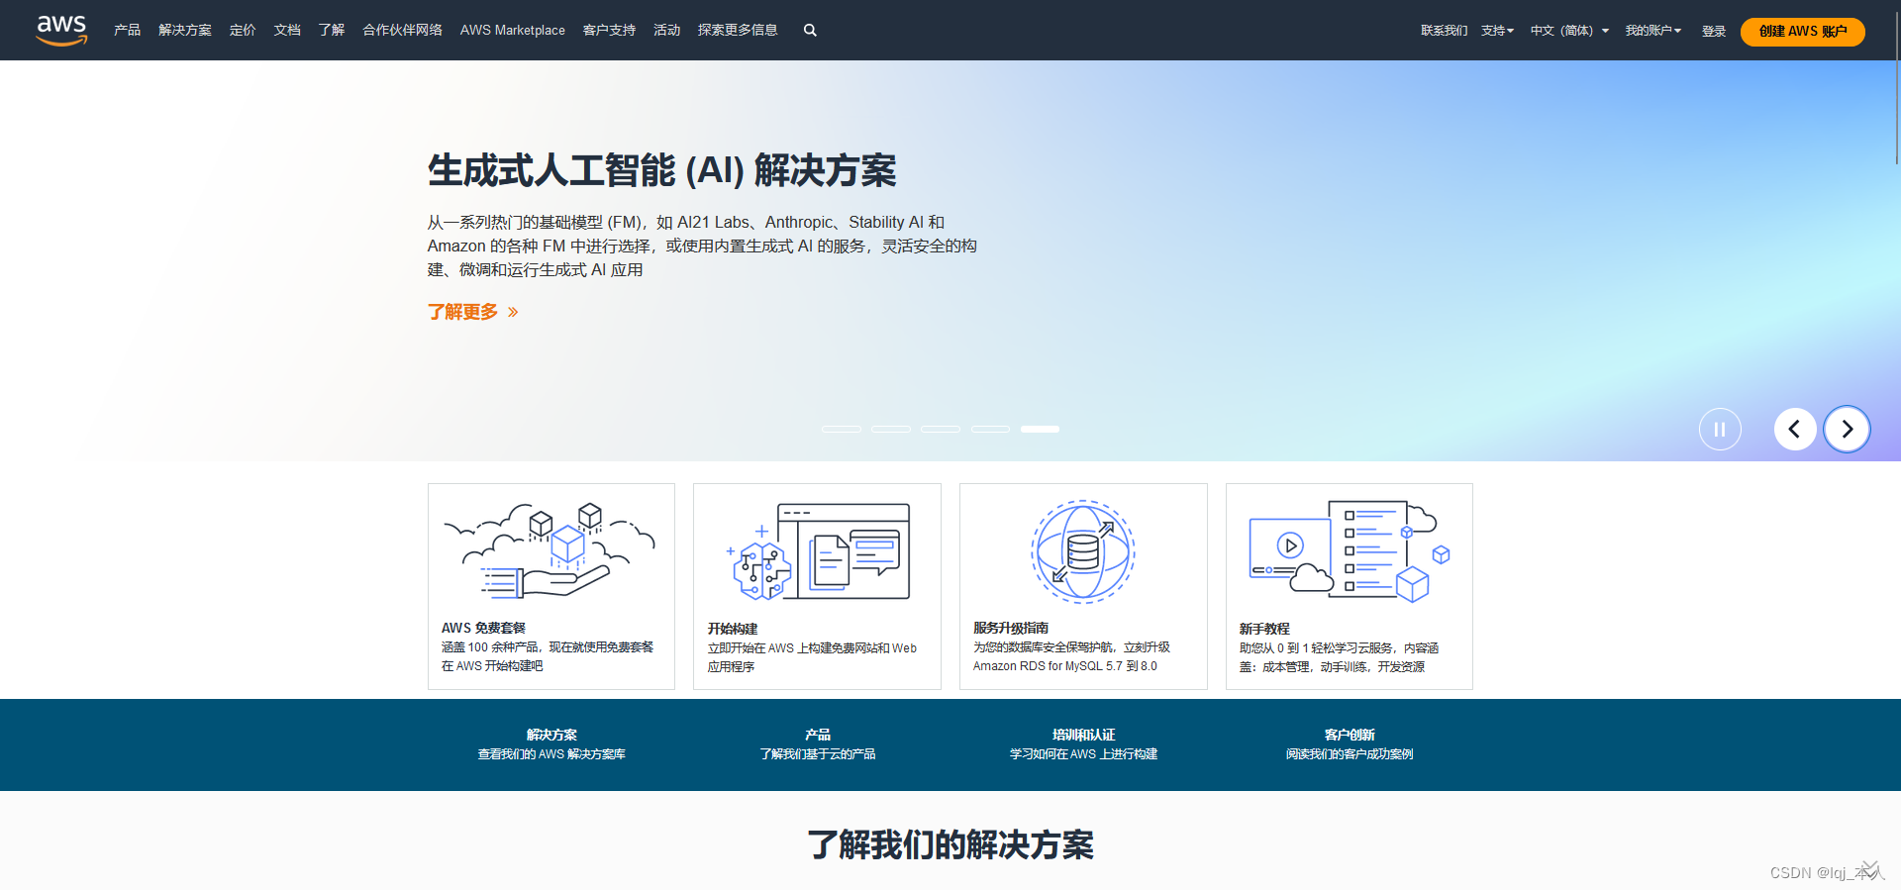The height and width of the screenshot is (890, 1901).
Task: Click the AWS logo
Action: pyautogui.click(x=61, y=30)
